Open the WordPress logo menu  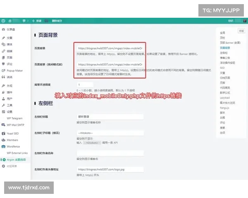tap(3, 21)
